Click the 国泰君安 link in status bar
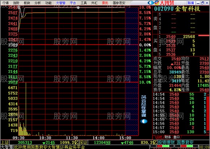210x149 pixels. pyautogui.click(x=185, y=142)
